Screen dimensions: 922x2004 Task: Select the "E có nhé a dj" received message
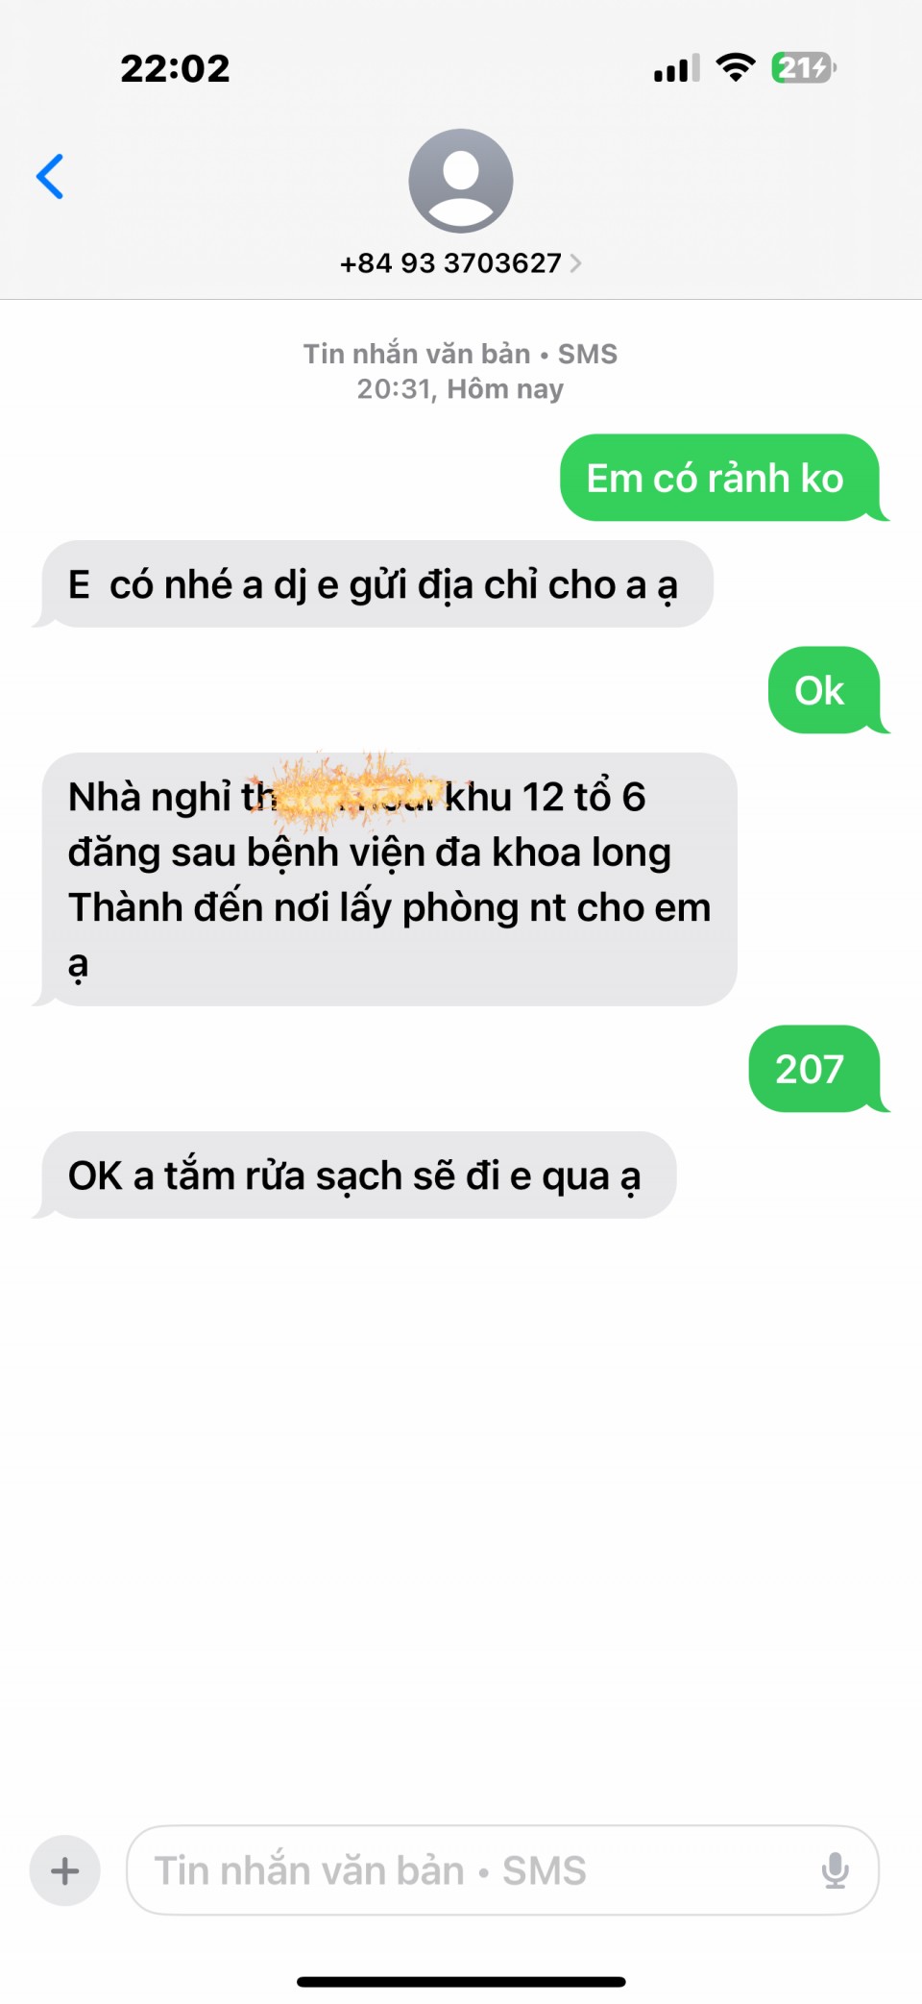(x=375, y=584)
